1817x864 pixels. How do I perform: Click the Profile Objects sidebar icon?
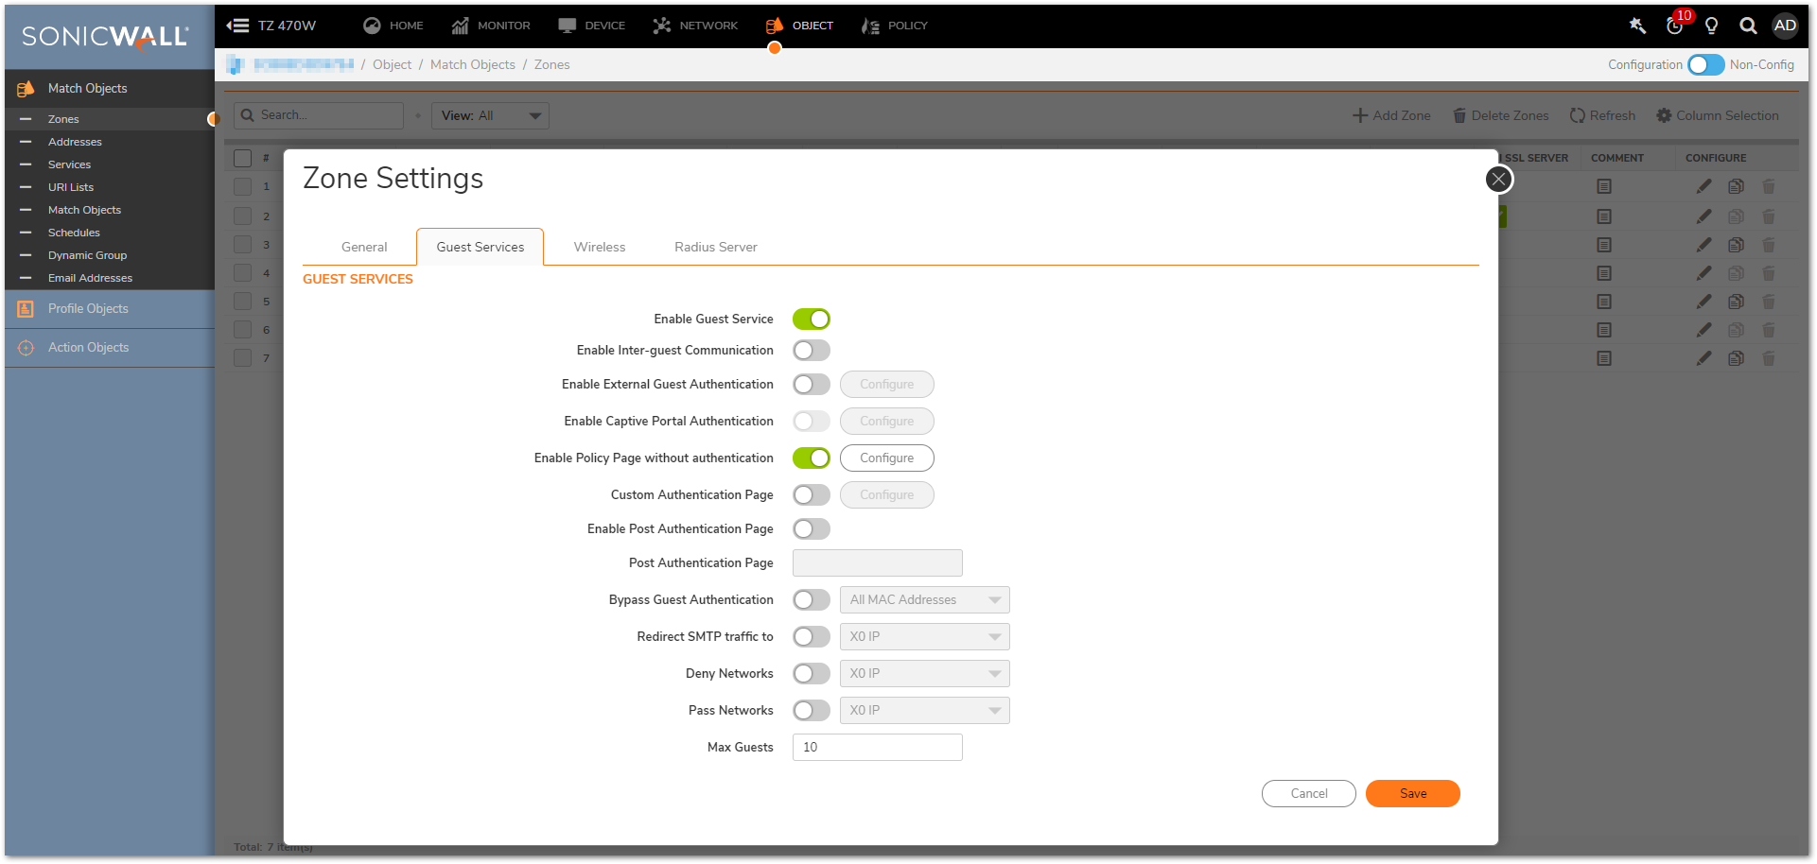pyautogui.click(x=26, y=309)
